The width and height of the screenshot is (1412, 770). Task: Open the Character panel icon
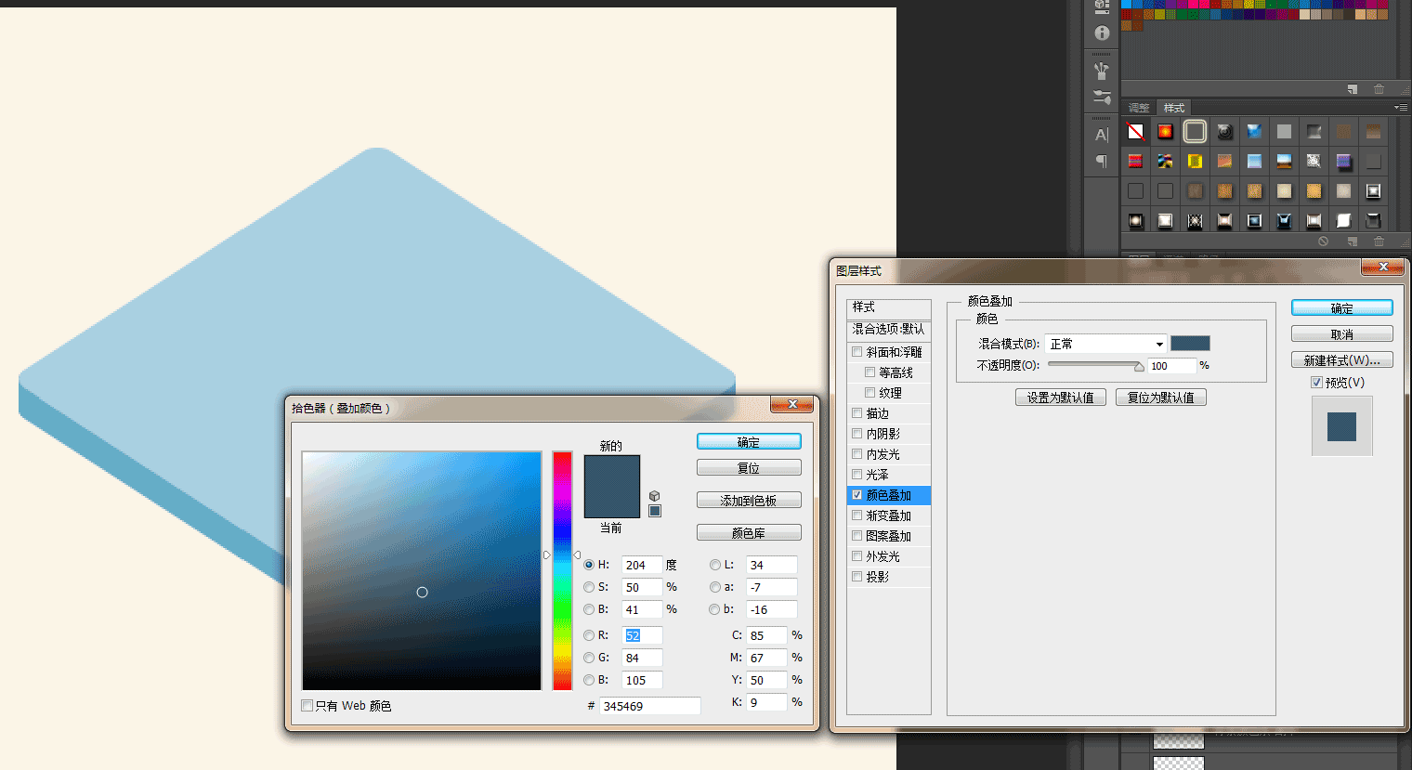pyautogui.click(x=1102, y=135)
